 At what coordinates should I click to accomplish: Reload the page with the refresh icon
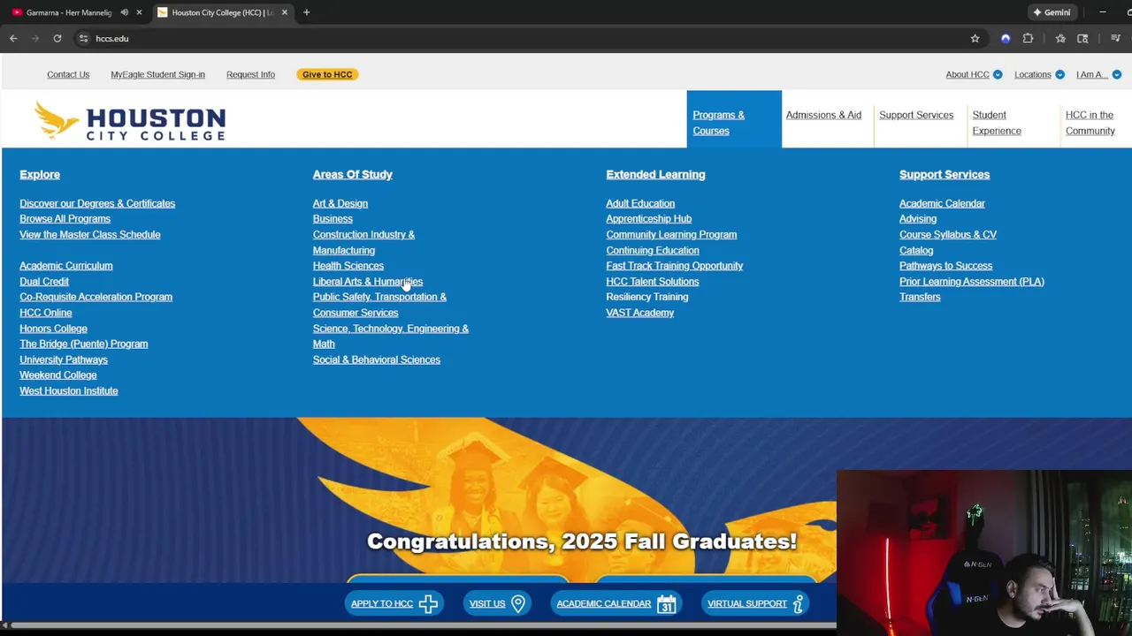tap(57, 39)
